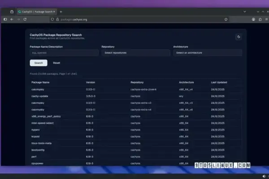The image size is (269, 179).
Task: Click the Firefox View icon
Action: coord(12,12)
